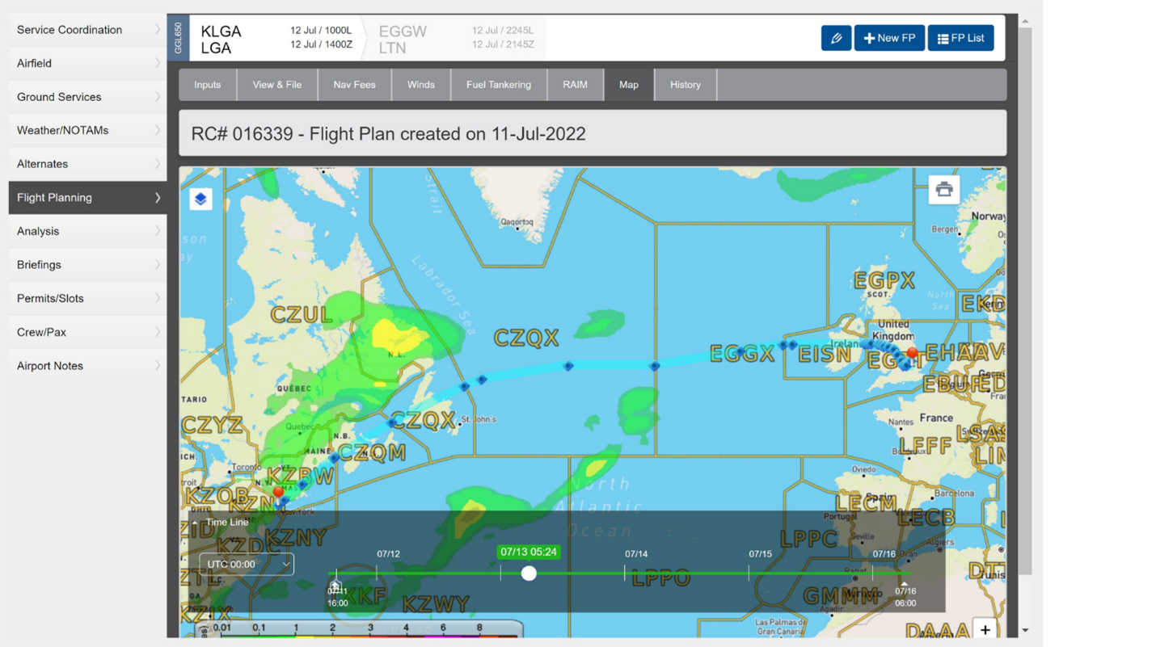Click the page scrollbar up arrow
The width and height of the screenshot is (1156, 647).
(x=1025, y=22)
